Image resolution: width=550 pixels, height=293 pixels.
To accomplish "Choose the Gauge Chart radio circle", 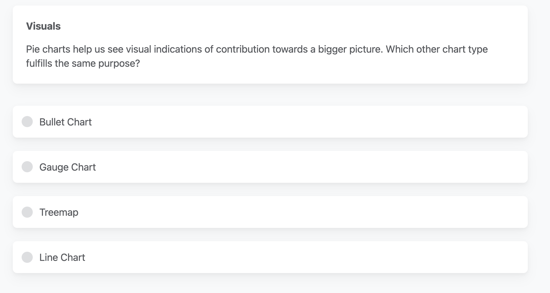I will (x=27, y=167).
